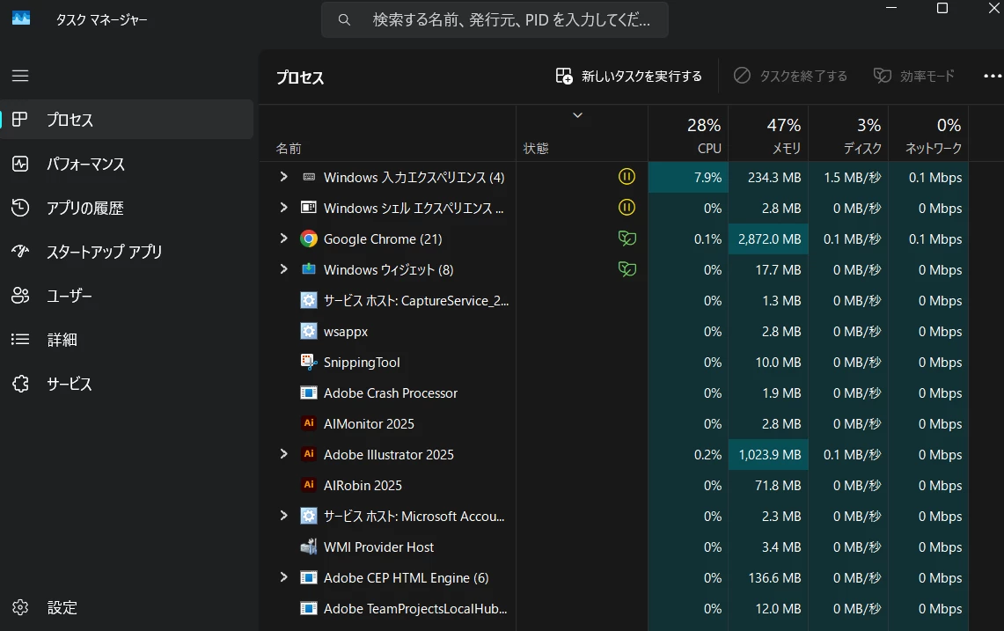The width and height of the screenshot is (1004, 631).
Task: Click the Adobe Illustrator 2025 Ai icon
Action: (x=309, y=454)
